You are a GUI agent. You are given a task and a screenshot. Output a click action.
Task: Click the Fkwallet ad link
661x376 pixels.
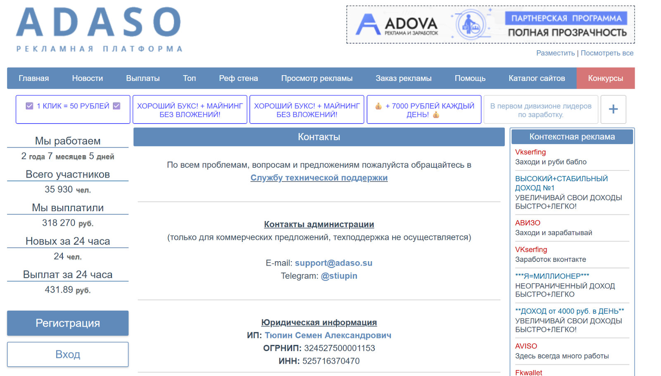528,372
